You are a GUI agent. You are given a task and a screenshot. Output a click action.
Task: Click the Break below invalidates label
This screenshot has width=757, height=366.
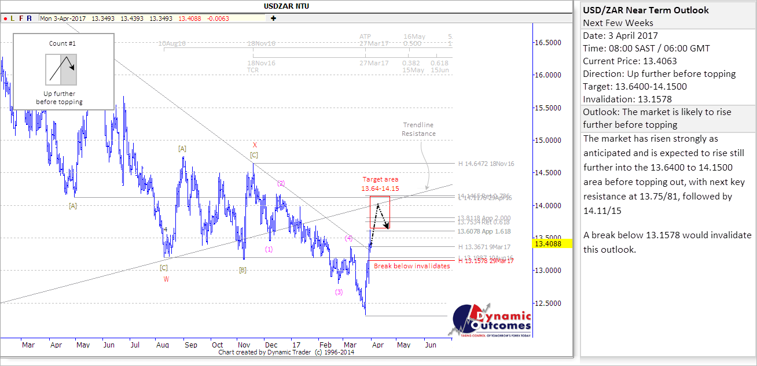[412, 266]
